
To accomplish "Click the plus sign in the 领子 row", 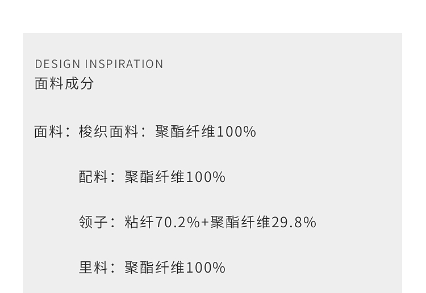I will (x=205, y=222).
